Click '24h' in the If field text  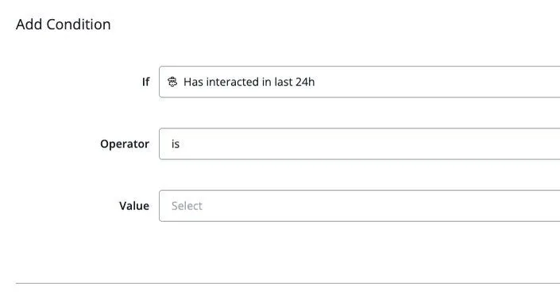305,82
